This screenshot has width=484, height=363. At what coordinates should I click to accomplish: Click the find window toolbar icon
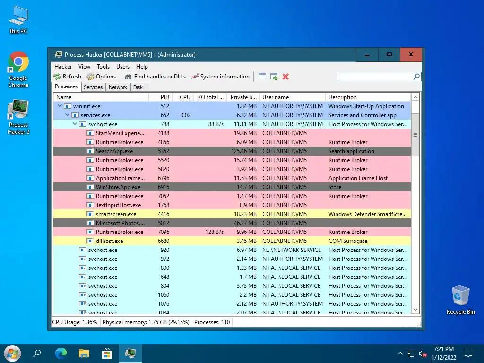(x=262, y=77)
